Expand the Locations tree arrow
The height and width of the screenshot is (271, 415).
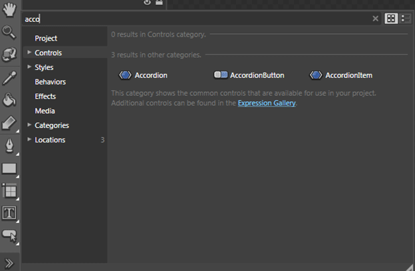pyautogui.click(x=29, y=139)
